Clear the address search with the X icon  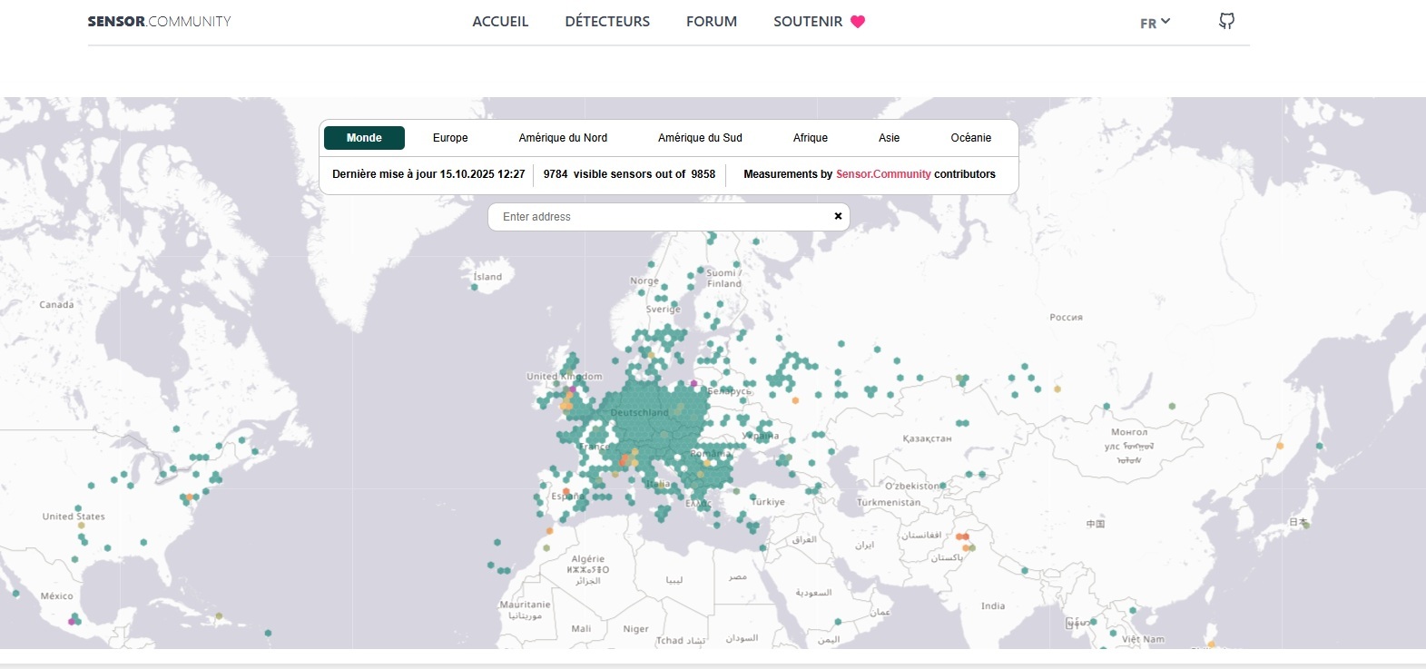tap(838, 216)
